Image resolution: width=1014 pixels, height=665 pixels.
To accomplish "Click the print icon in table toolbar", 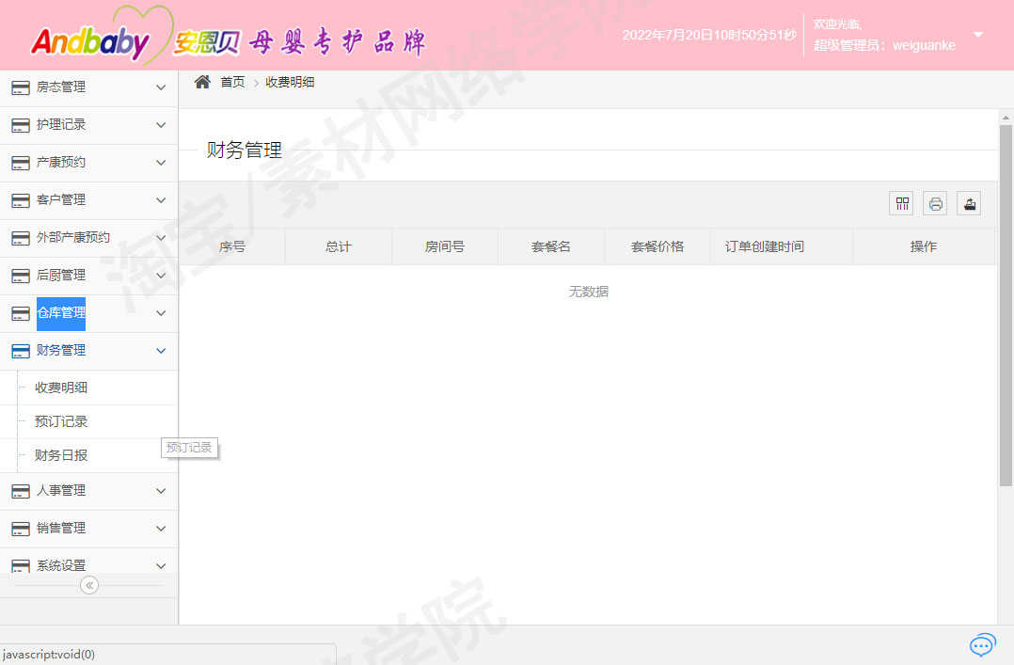I will [x=935, y=204].
